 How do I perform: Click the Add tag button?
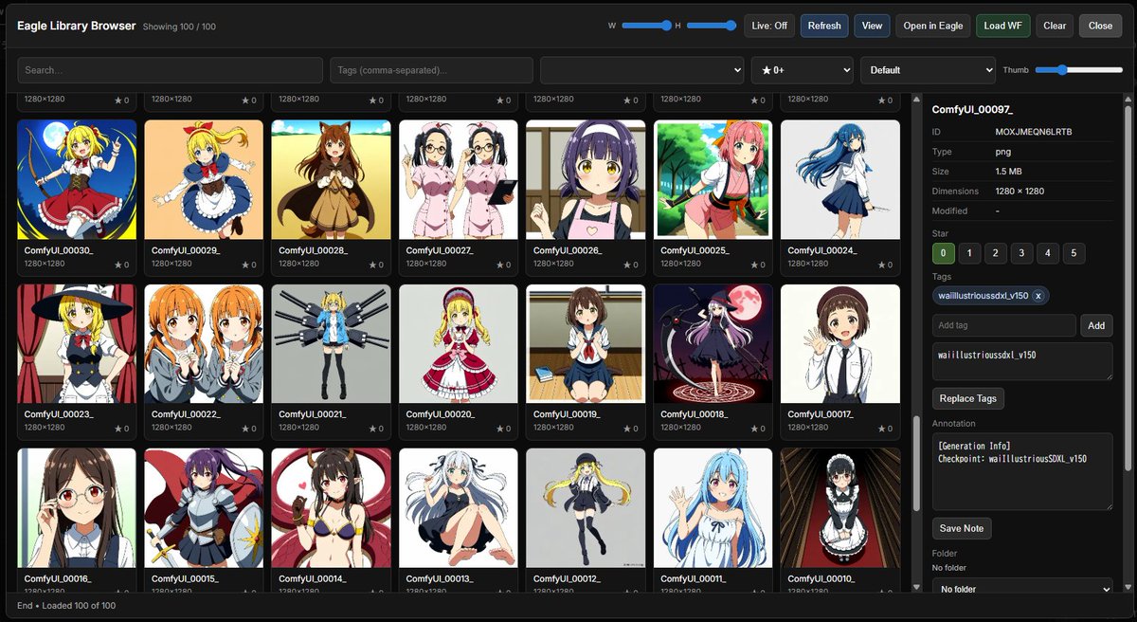click(x=1096, y=325)
